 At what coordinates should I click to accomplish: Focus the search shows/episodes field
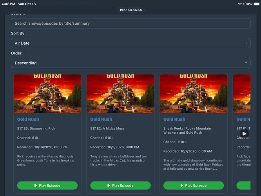[x=130, y=23]
